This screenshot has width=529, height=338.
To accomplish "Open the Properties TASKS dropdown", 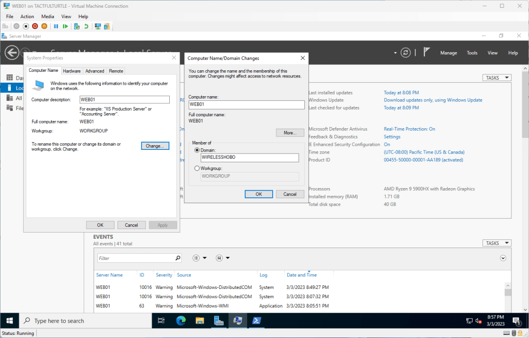I will point(497,78).
